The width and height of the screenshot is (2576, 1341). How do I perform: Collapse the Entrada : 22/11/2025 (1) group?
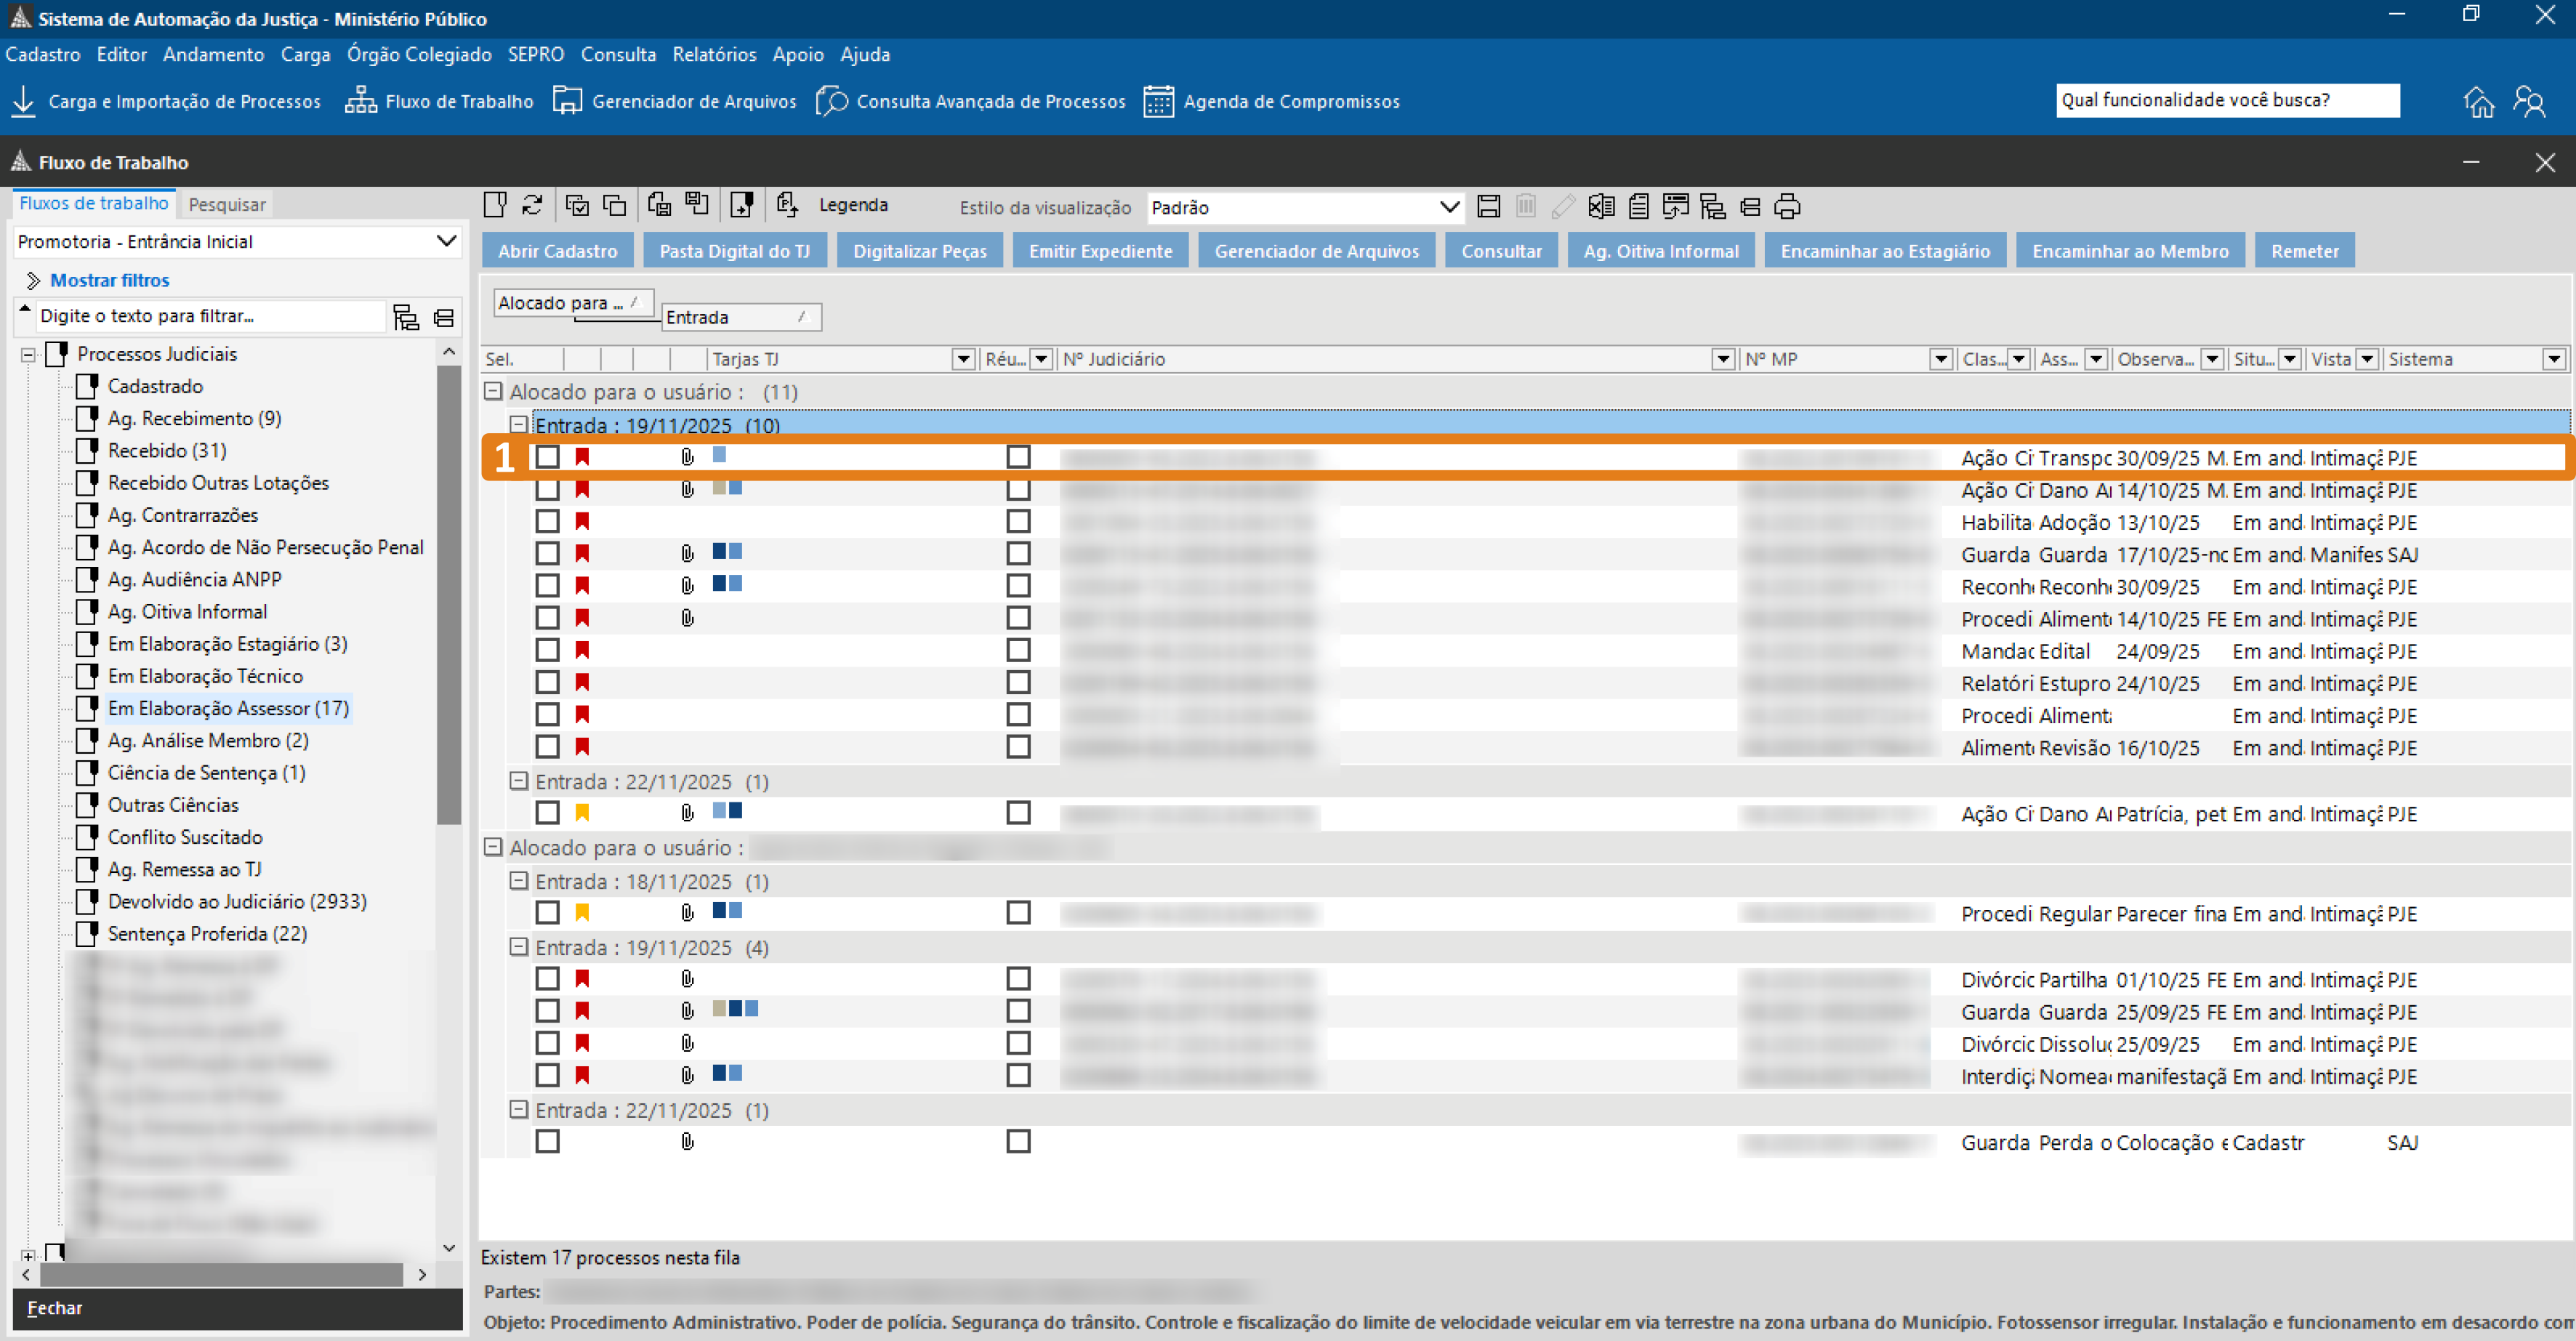pos(518,781)
